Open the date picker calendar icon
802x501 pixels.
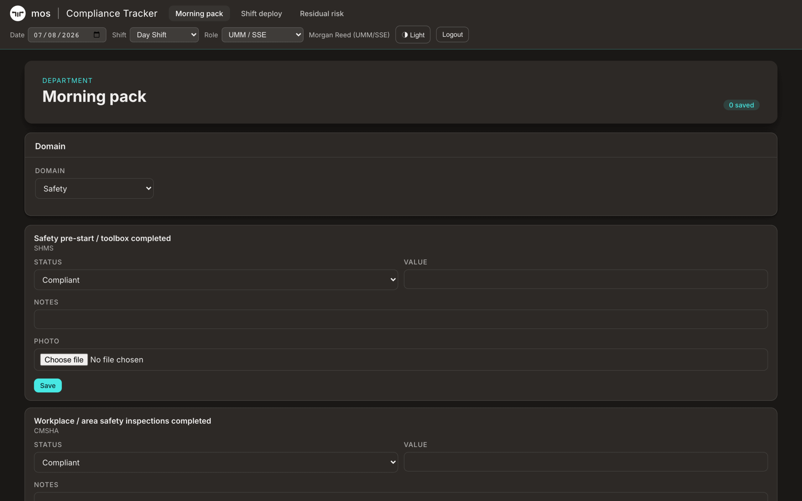(96, 35)
